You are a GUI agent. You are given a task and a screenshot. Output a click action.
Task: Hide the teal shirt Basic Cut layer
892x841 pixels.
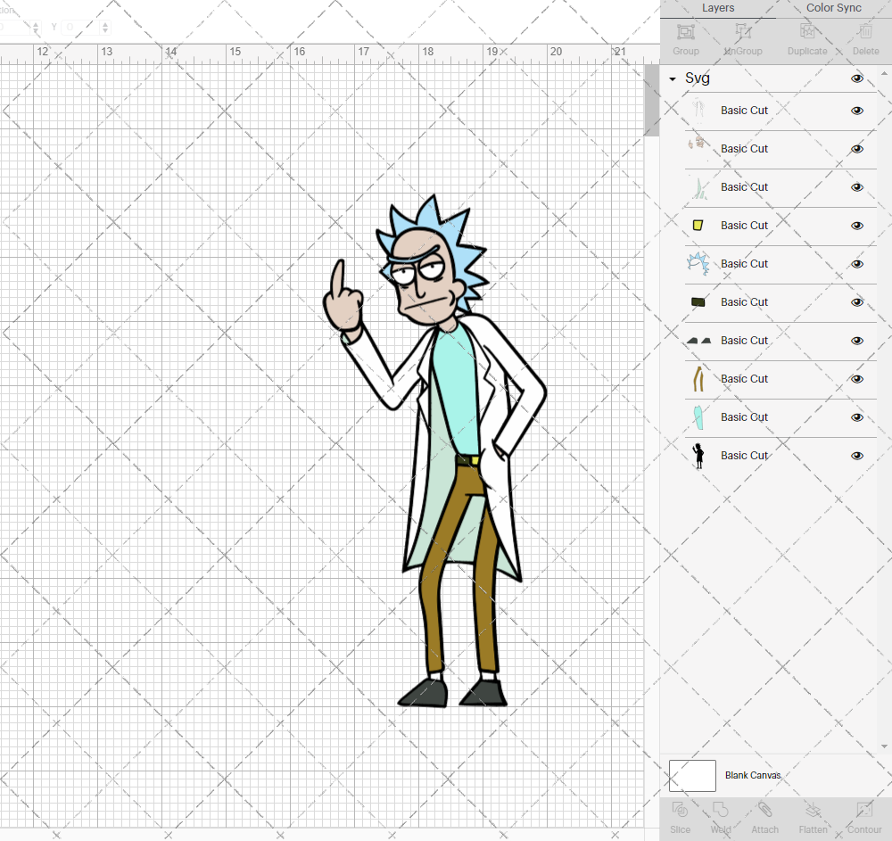click(856, 416)
